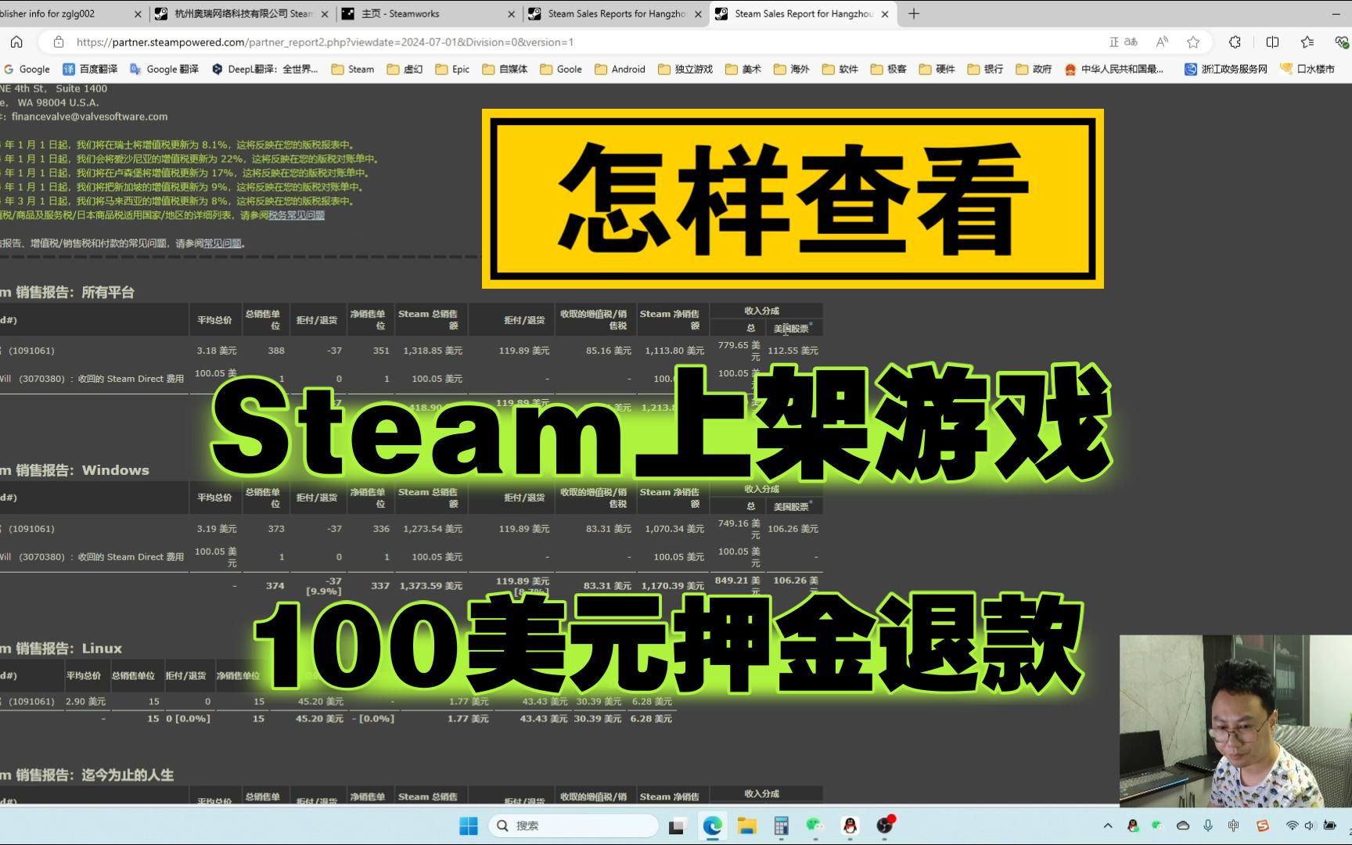This screenshot has width=1352, height=845.
Task: Close the active Steam Sales Report tab
Action: pyautogui.click(x=885, y=14)
